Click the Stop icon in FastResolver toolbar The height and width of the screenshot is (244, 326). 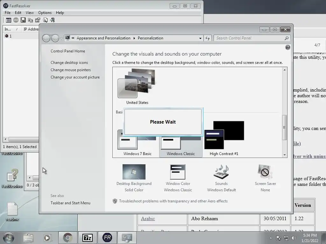[16, 20]
